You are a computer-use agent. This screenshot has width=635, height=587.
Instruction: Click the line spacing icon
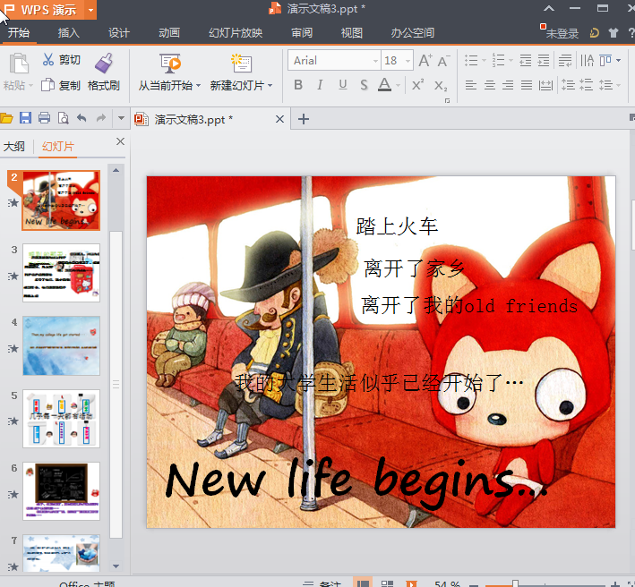(606, 85)
